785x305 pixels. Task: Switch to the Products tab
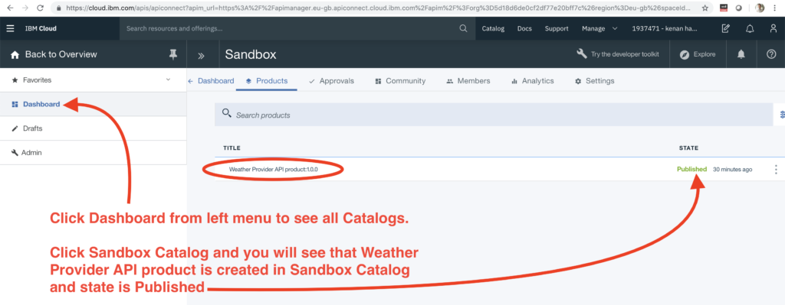(x=267, y=81)
